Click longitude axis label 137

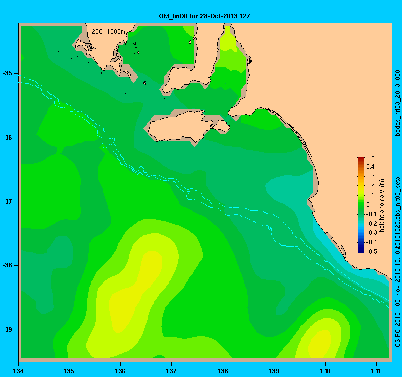coord(171,371)
